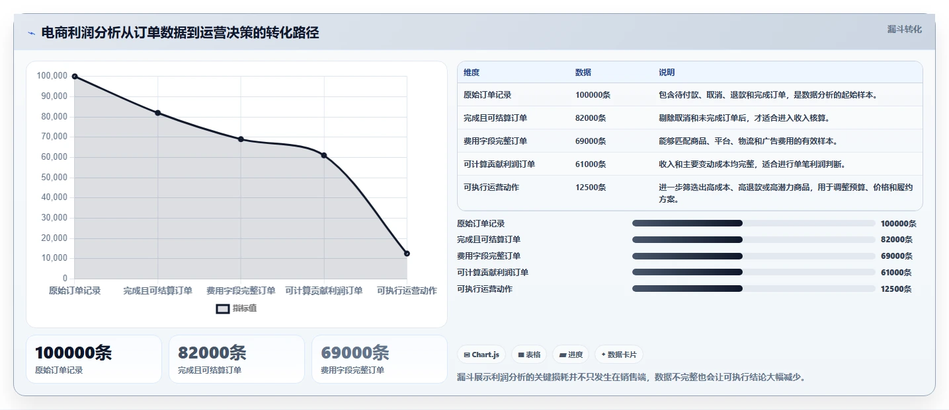
Task: Click the 100,000 y-axis label
Action: [52, 76]
